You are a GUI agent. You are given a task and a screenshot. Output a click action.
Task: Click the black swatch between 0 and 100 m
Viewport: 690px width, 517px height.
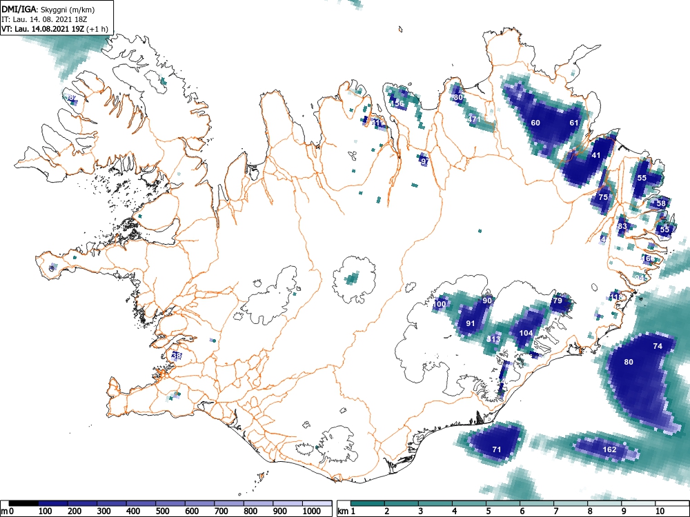pos(23,503)
